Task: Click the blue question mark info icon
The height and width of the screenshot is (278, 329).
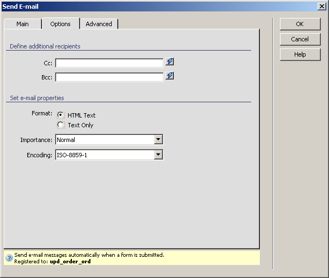Action: (x=9, y=258)
